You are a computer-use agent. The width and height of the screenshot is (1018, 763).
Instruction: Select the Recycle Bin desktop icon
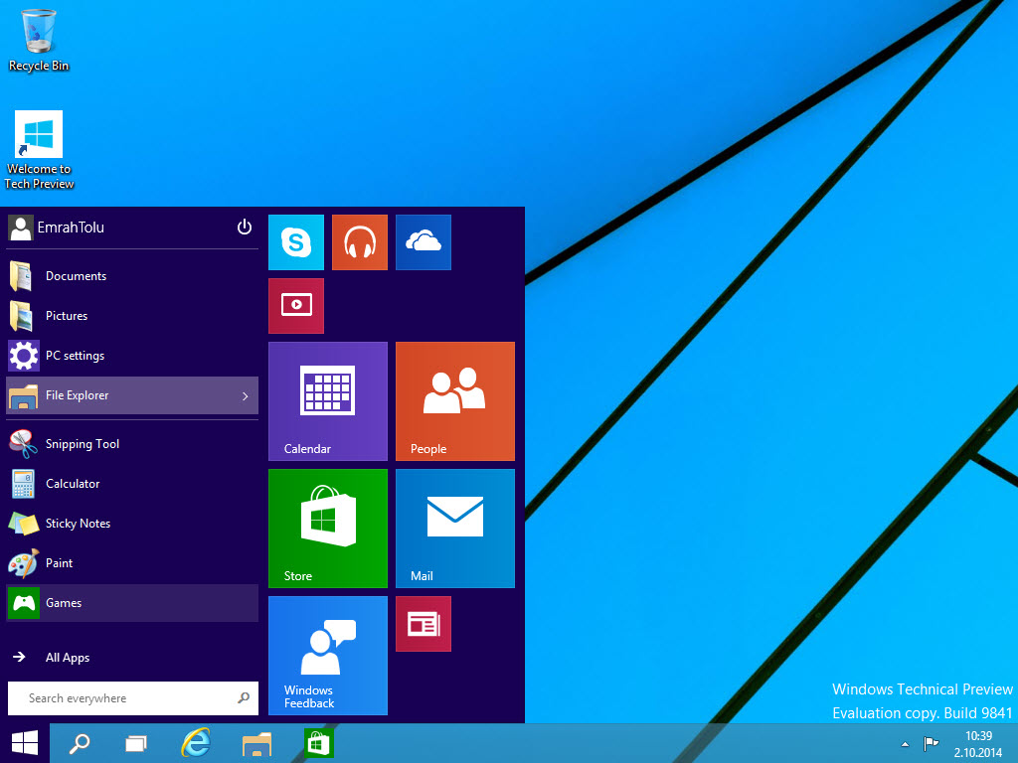(39, 40)
